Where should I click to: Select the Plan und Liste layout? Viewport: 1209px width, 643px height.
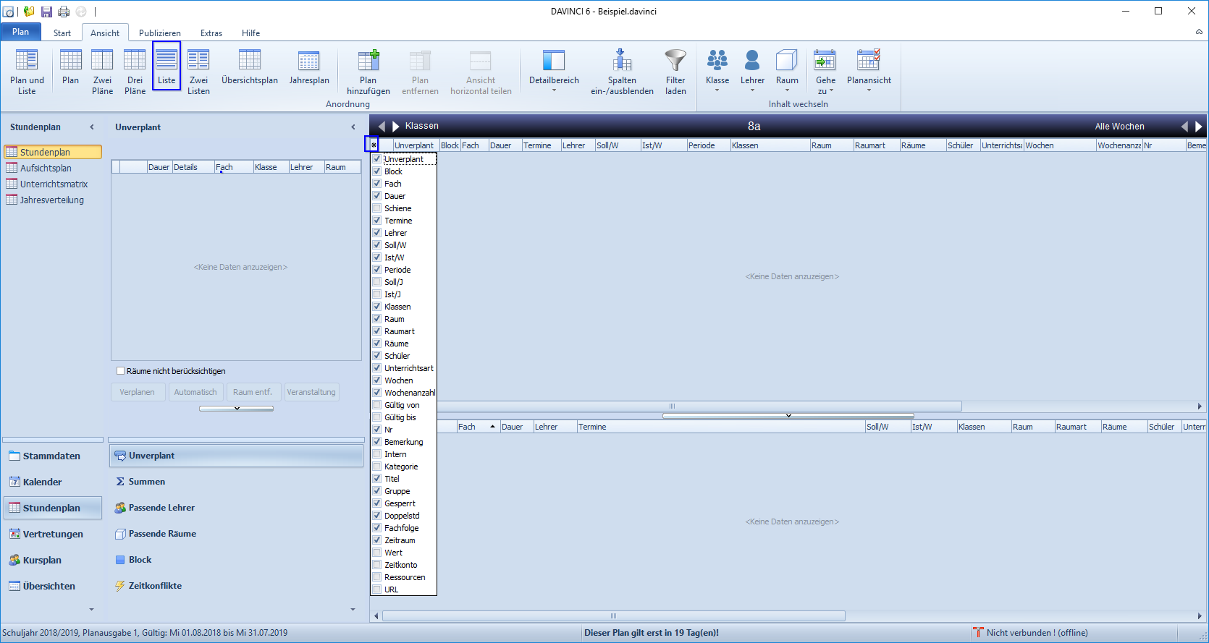click(x=27, y=72)
